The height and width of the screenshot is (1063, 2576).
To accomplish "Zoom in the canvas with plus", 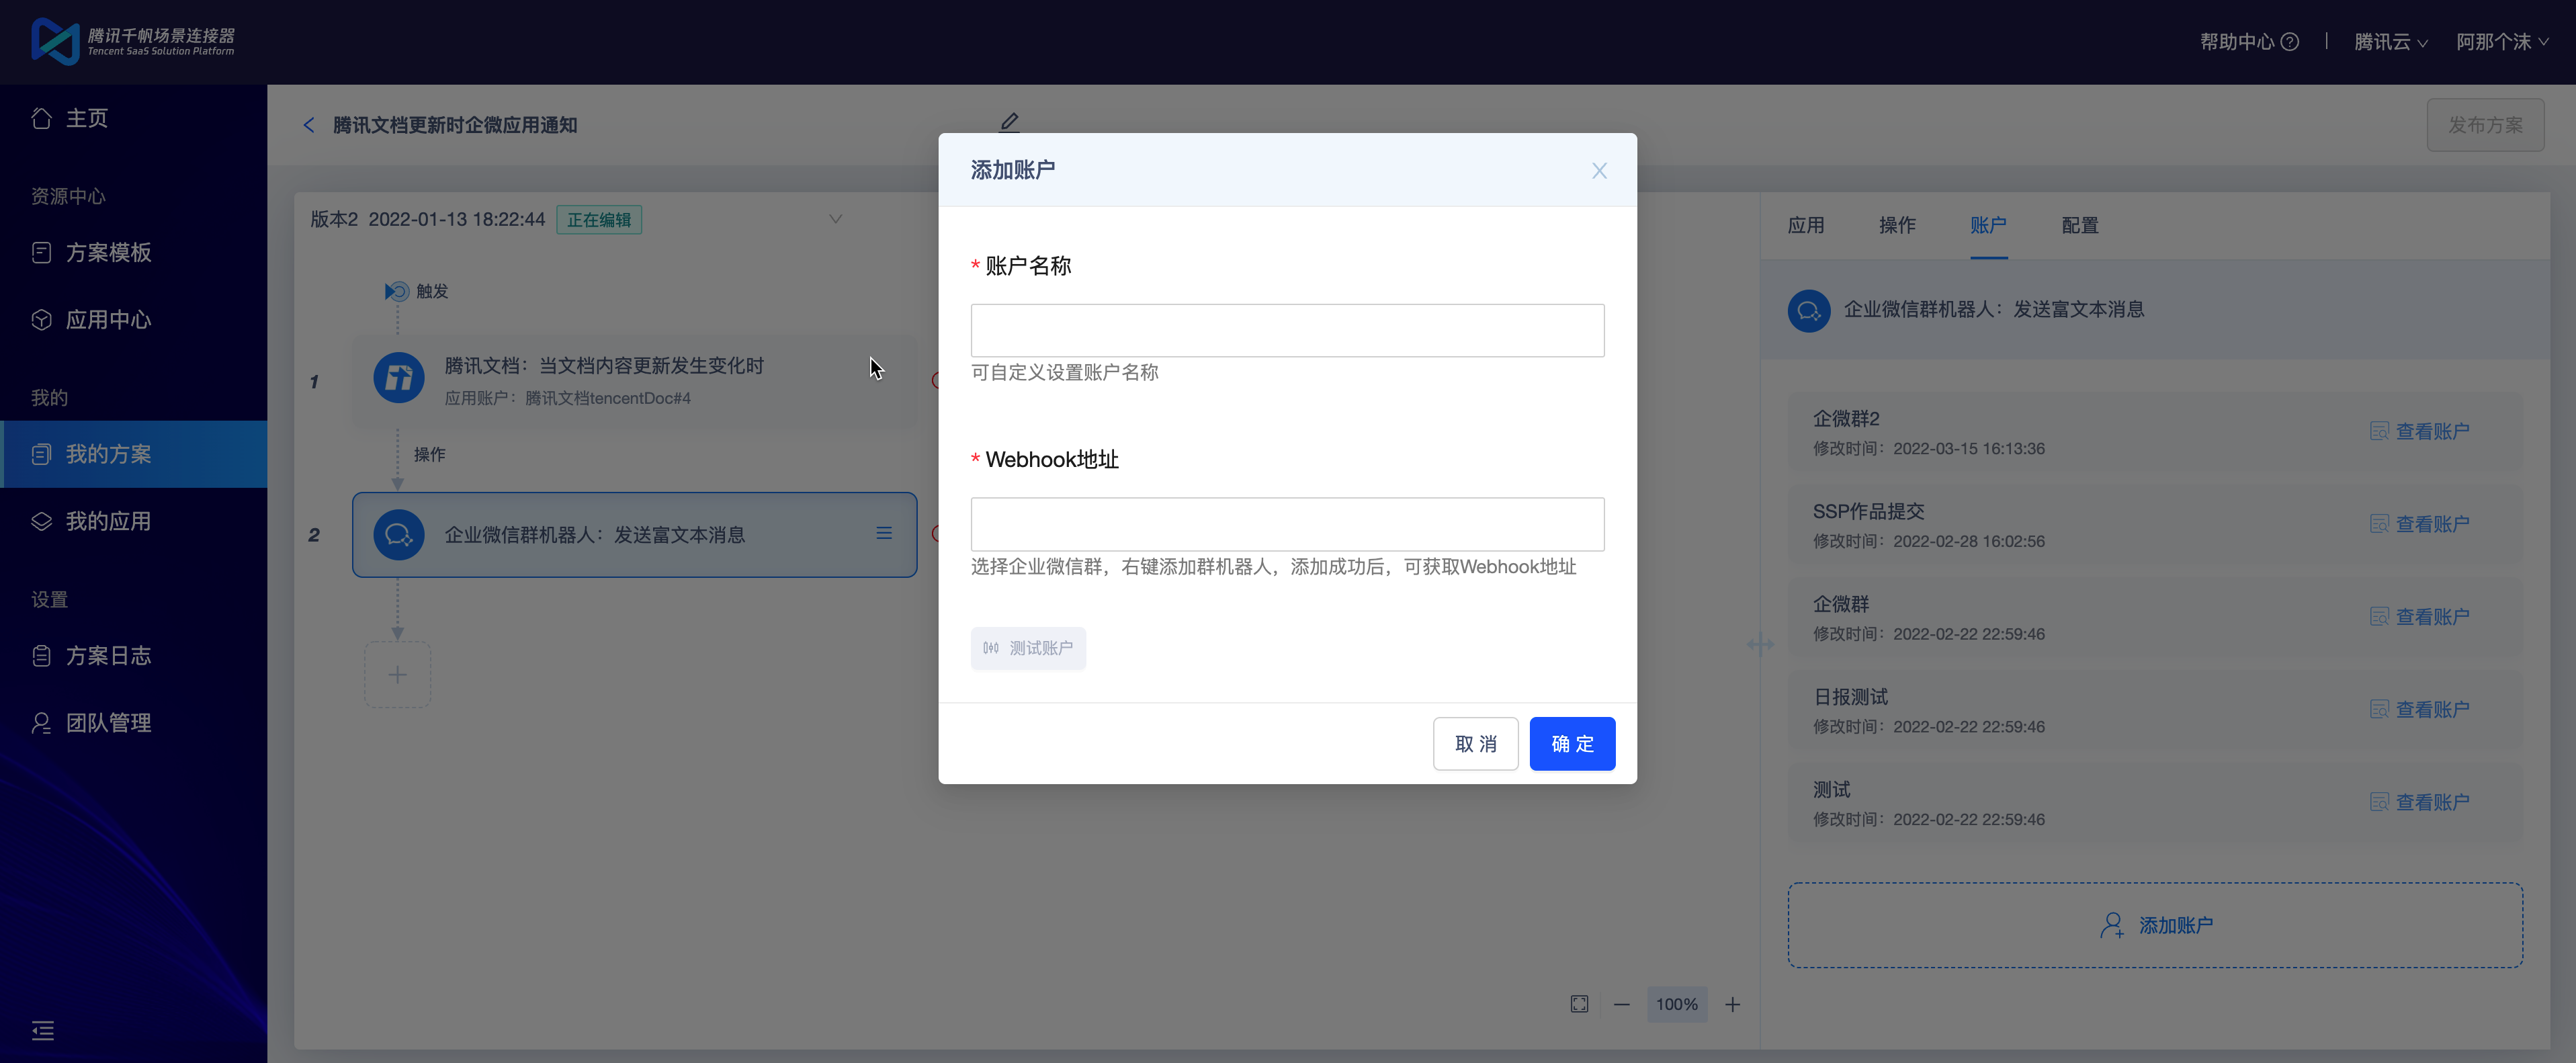I will point(1732,1004).
